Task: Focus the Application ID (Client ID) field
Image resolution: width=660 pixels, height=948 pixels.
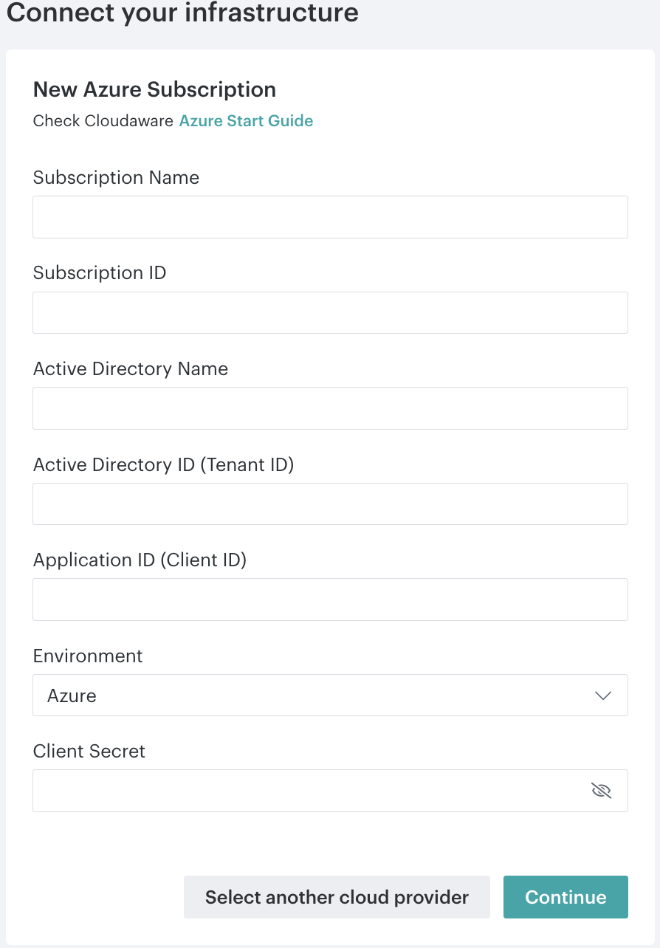Action: click(330, 600)
